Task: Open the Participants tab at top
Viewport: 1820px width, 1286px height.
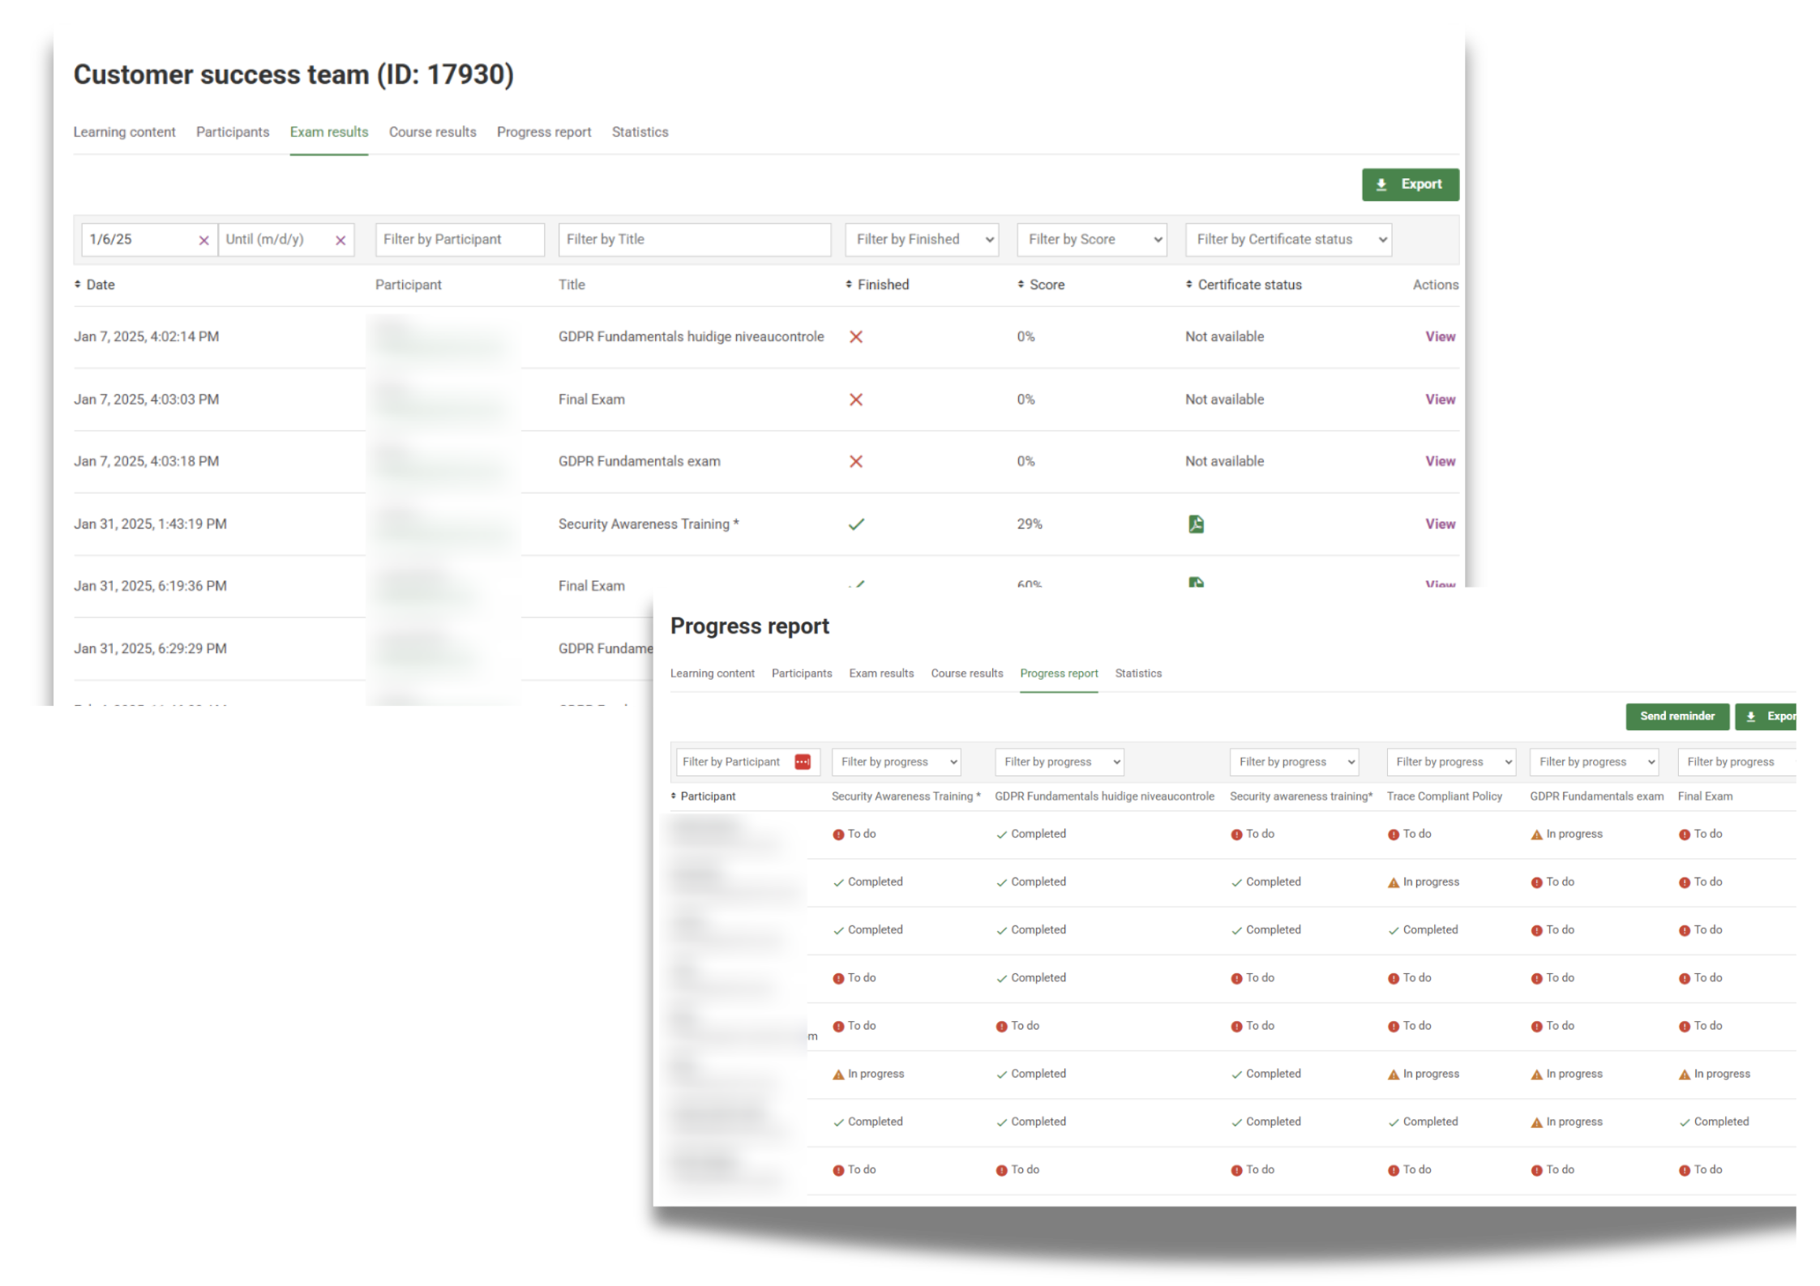Action: (233, 132)
